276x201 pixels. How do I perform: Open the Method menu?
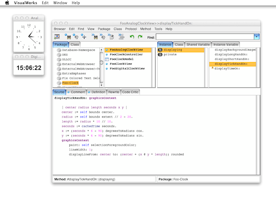[x=146, y=29]
